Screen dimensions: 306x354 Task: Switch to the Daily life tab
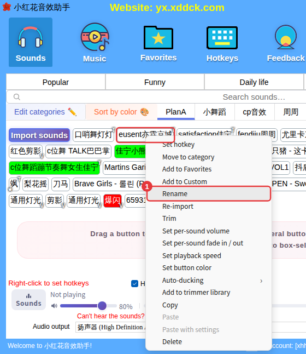pos(254,82)
